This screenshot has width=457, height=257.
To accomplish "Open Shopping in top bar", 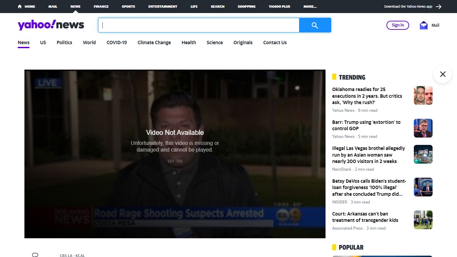I will point(247,6).
